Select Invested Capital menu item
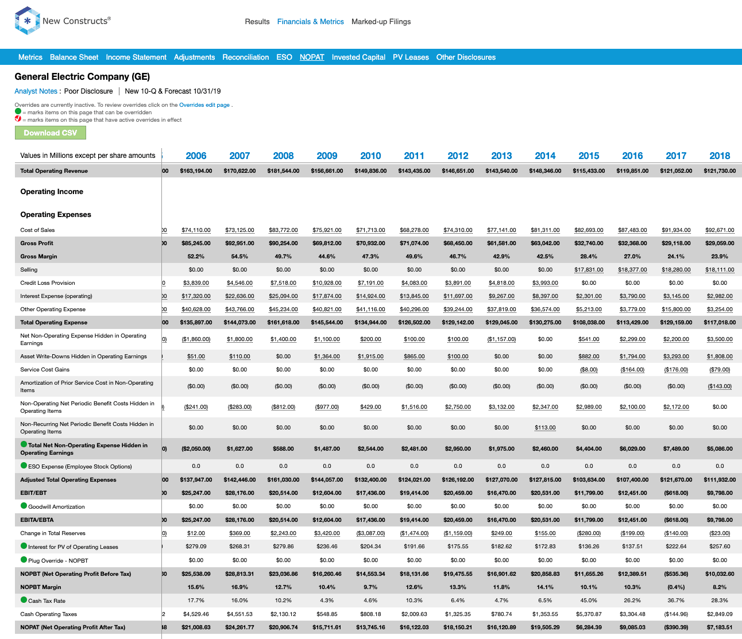This screenshot has height=639, width=742. (358, 57)
